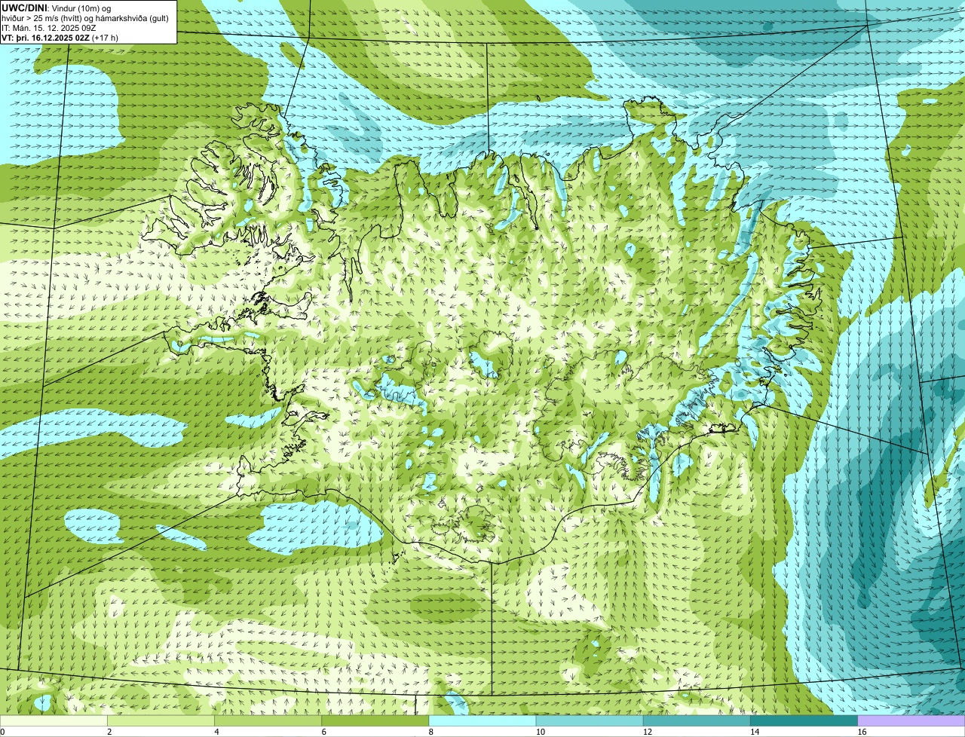Click the legend scale label '12'
The image size is (965, 737).
(x=647, y=732)
